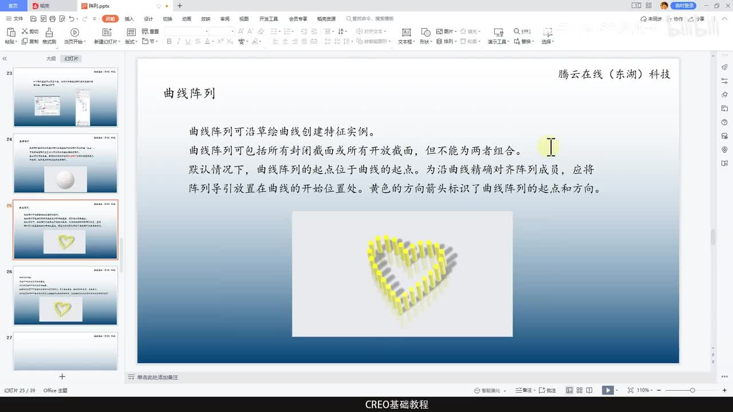This screenshot has width=733, height=412.
Task: Click the Fit Slide to Window icon
Action: click(x=630, y=390)
